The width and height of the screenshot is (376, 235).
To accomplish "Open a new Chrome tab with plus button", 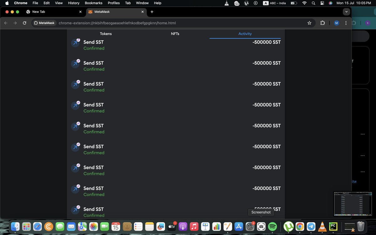I will click(x=152, y=12).
